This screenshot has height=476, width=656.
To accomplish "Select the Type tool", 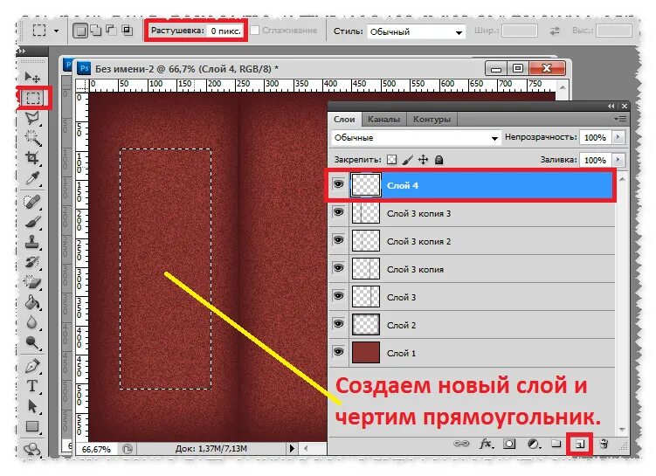I will coord(32,386).
